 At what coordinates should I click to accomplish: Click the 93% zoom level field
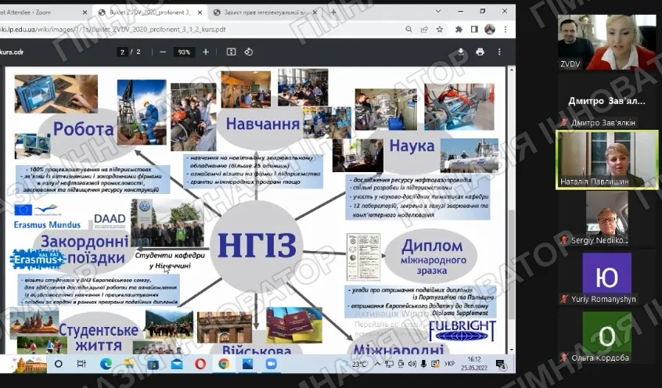[184, 52]
